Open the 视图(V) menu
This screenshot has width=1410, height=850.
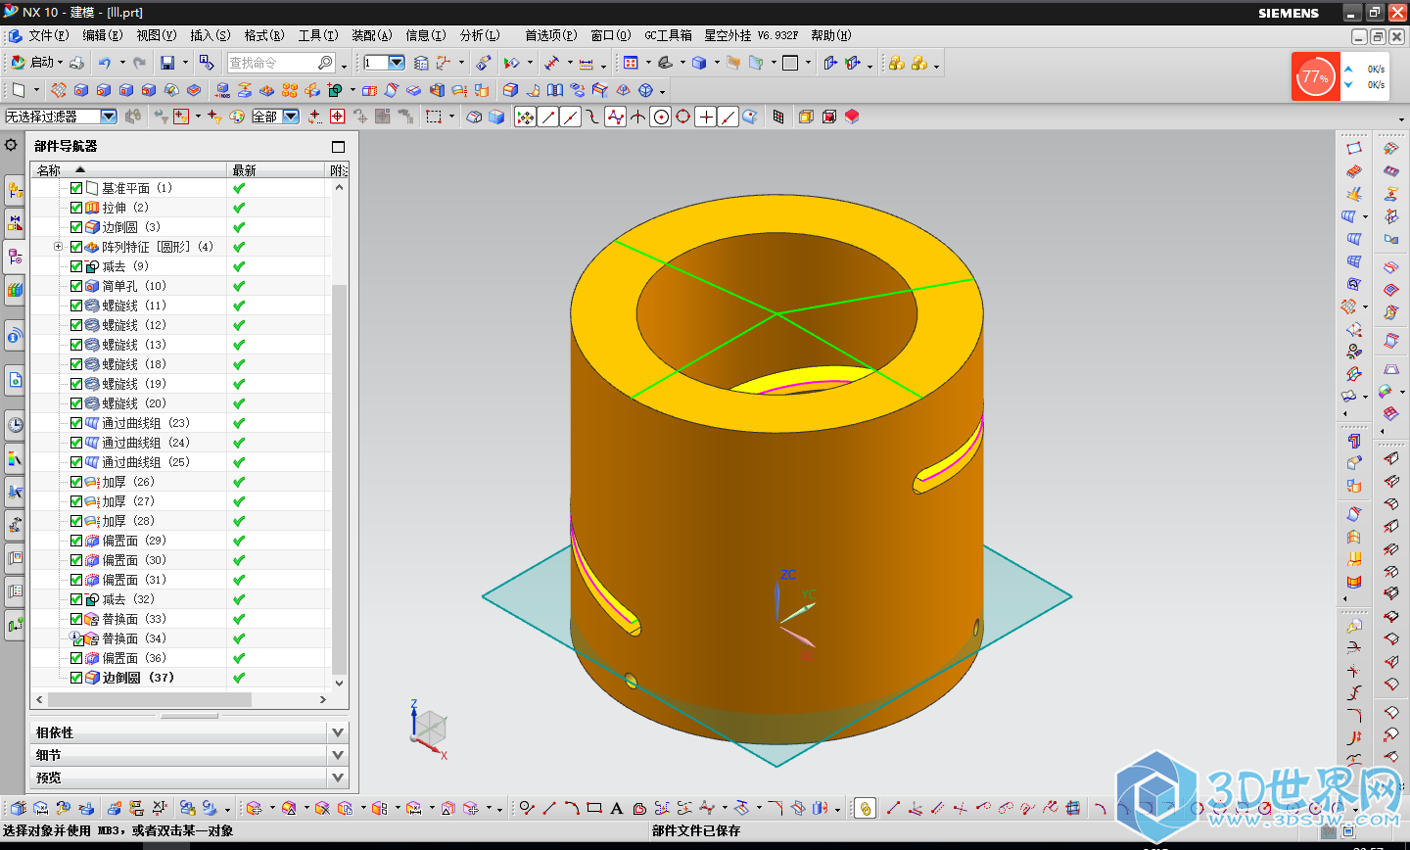pos(156,35)
